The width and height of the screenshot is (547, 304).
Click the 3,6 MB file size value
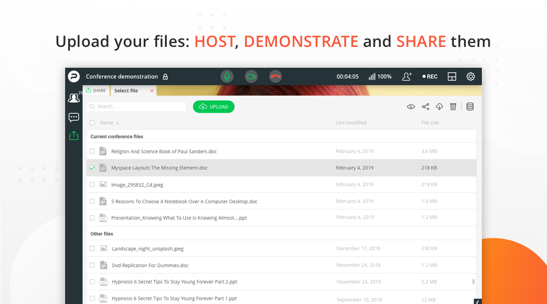428,151
